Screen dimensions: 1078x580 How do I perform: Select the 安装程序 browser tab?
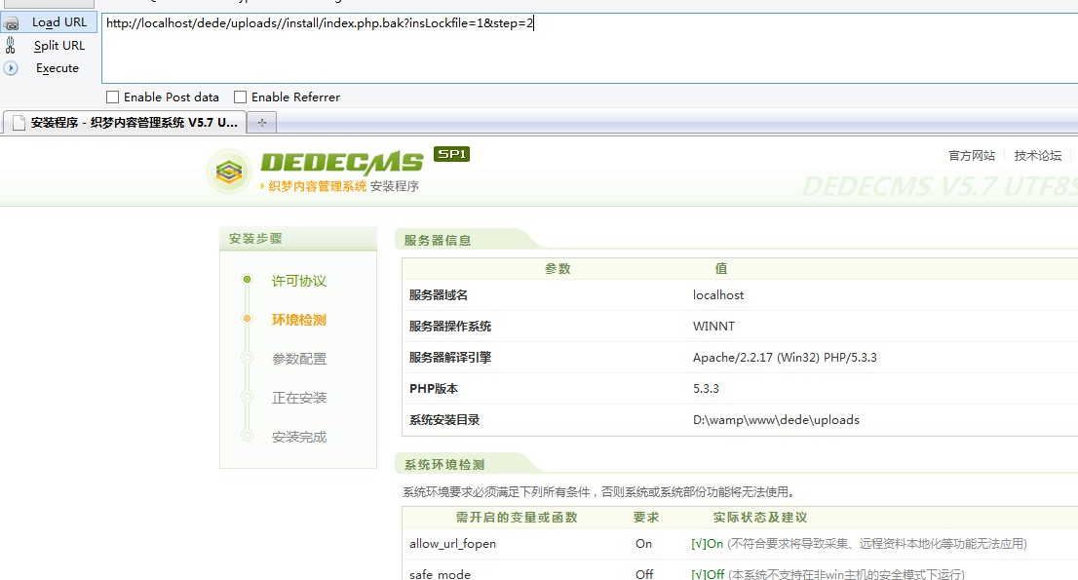pos(125,123)
